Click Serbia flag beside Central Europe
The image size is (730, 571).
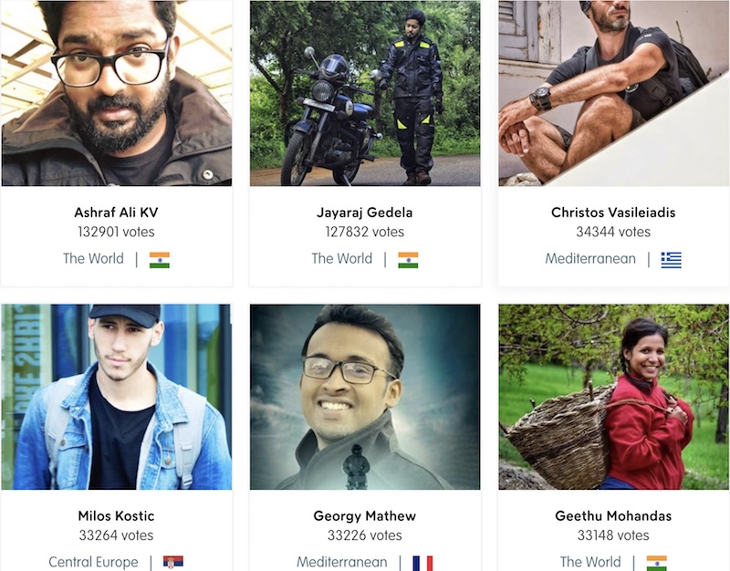[173, 562]
